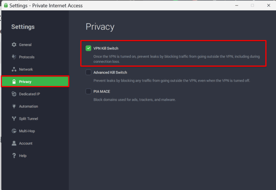Viewport: 276px width, 190px height.
Task: Click the 'Once the VPN is turned on' description
Action: pyautogui.click(x=176, y=59)
